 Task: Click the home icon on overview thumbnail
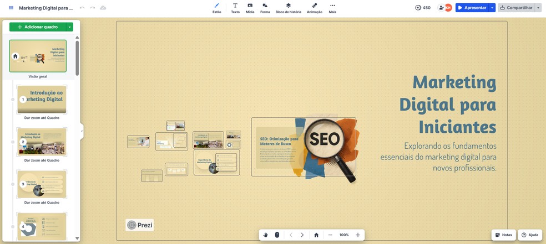tap(15, 56)
